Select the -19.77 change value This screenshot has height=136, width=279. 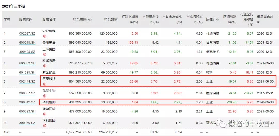pyautogui.click(x=134, y=73)
